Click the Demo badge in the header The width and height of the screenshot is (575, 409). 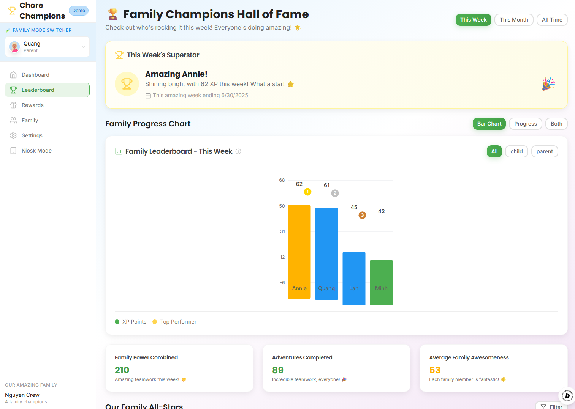pos(79,11)
